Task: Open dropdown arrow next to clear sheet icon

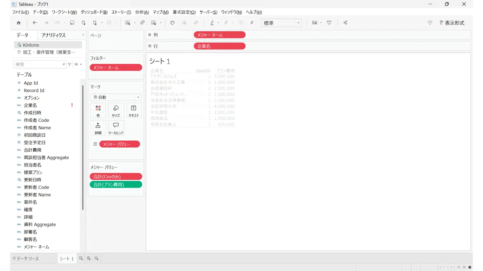Action: click(161, 23)
